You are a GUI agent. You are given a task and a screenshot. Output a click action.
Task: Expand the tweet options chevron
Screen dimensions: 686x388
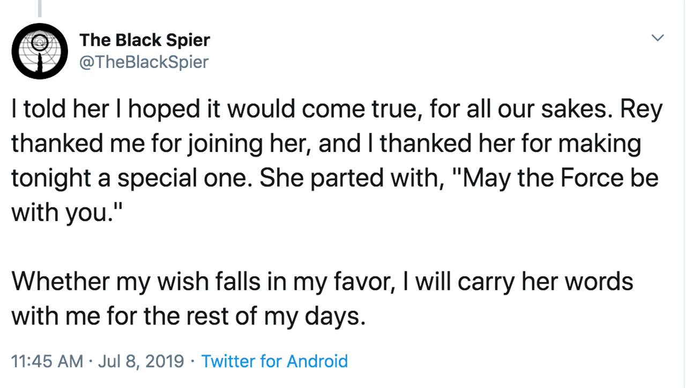(657, 38)
